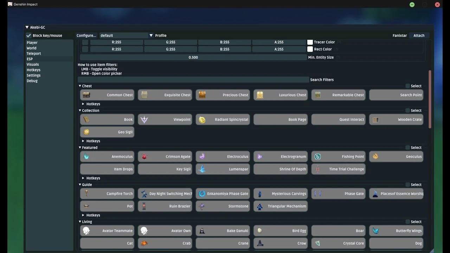The height and width of the screenshot is (253, 450).
Task: Open the Teleport sidebar tab
Action: (49, 53)
